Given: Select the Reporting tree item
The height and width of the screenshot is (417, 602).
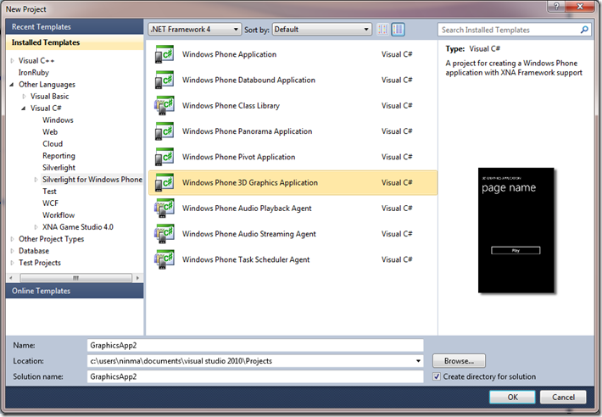Looking at the screenshot, I should [59, 156].
